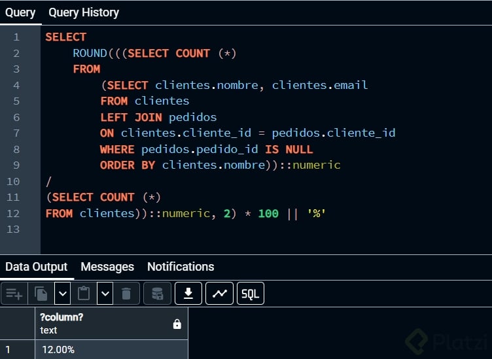Select the result cell showing 12.00%
The width and height of the screenshot is (492, 359).
(111, 350)
